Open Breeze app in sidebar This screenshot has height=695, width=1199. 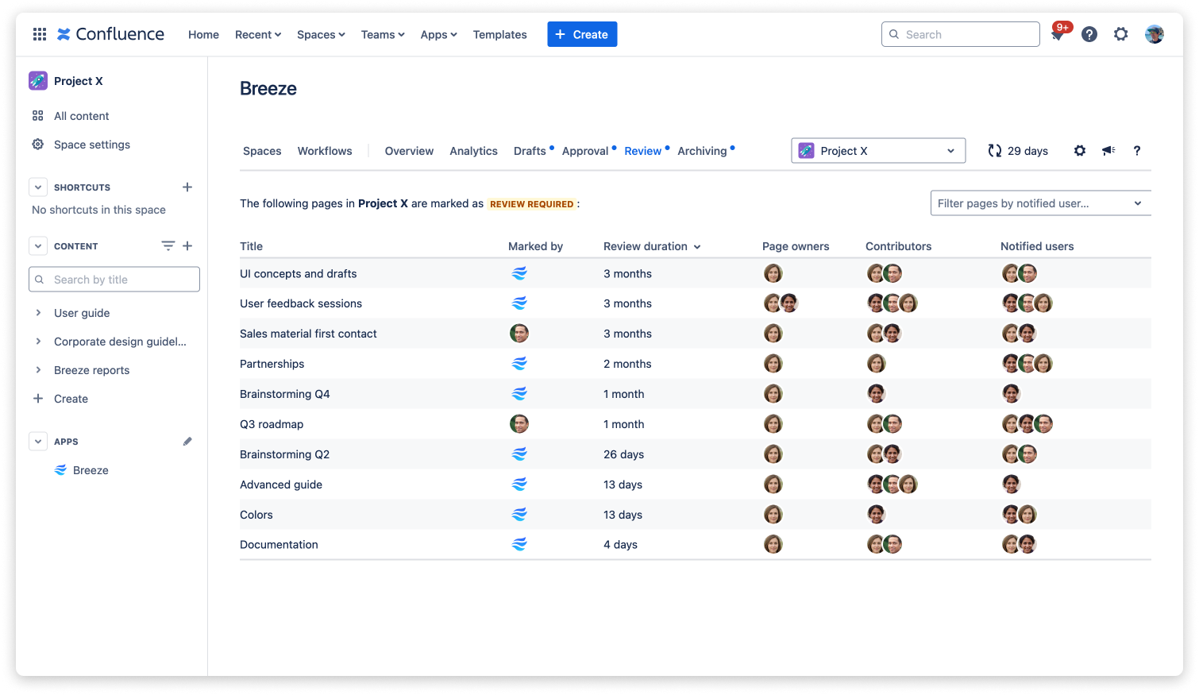coord(81,470)
